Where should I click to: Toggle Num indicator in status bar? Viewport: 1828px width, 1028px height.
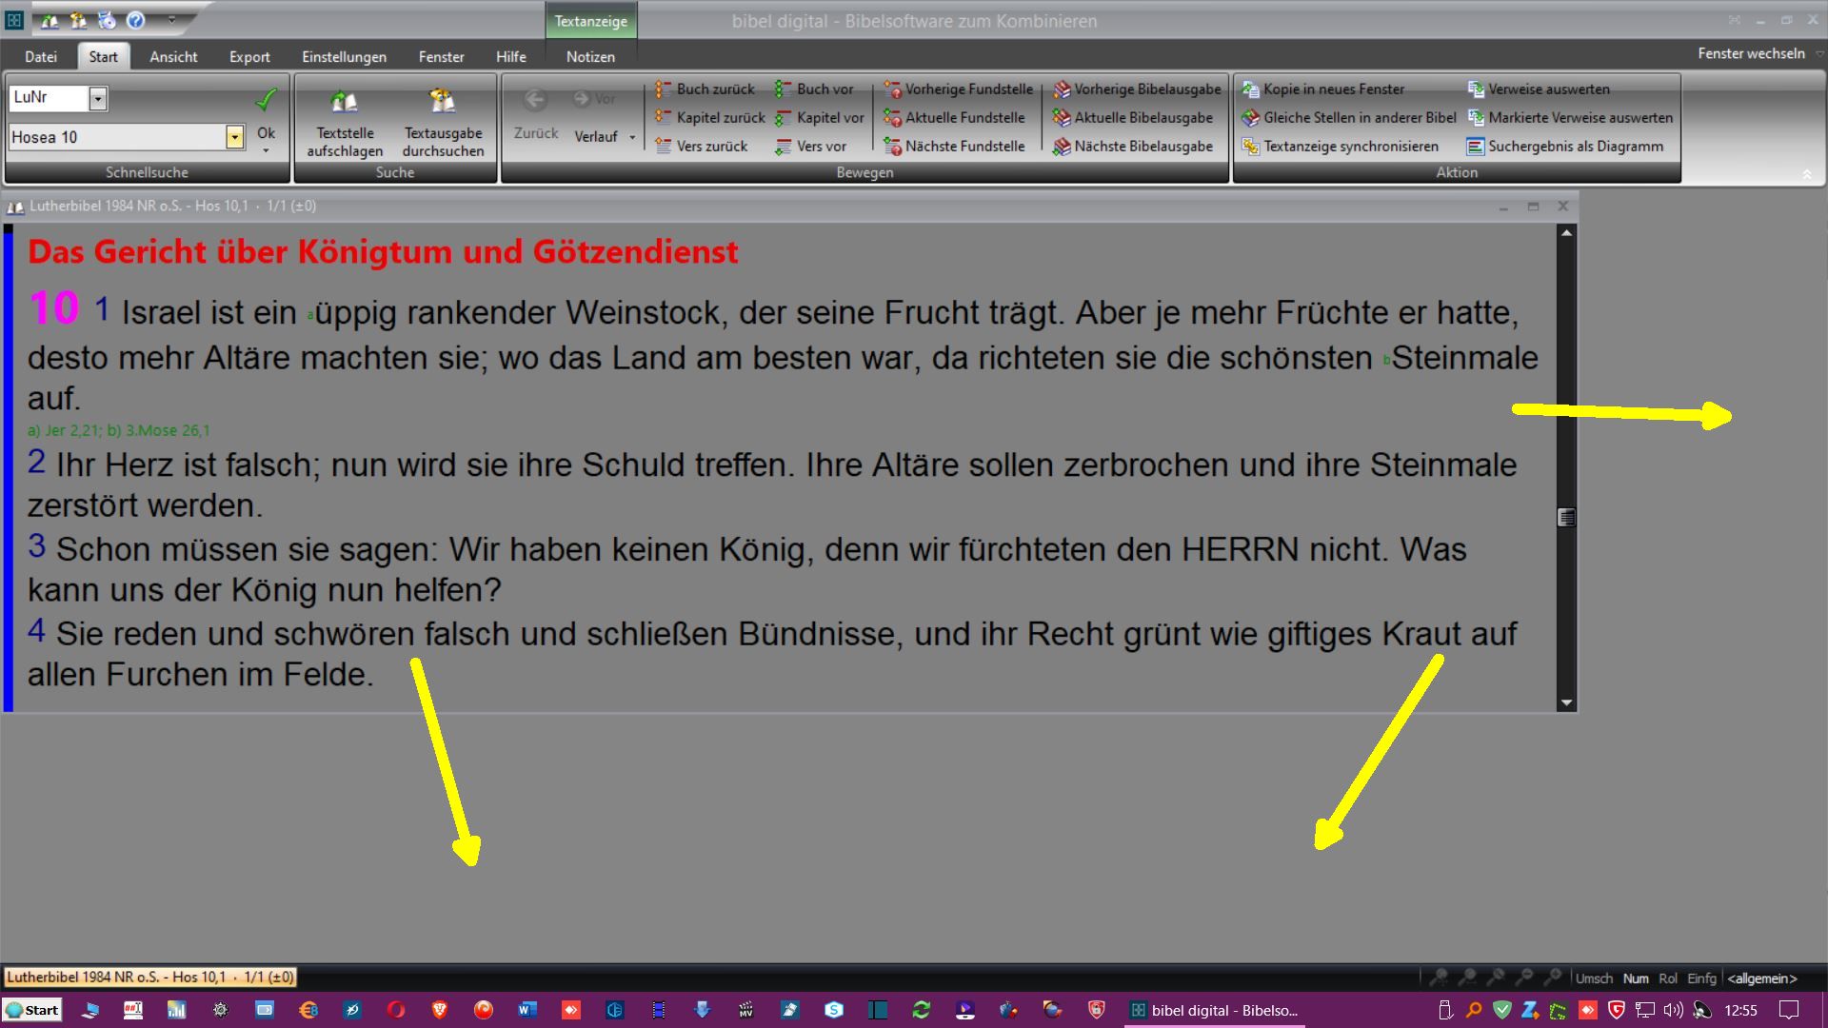pyautogui.click(x=1635, y=979)
